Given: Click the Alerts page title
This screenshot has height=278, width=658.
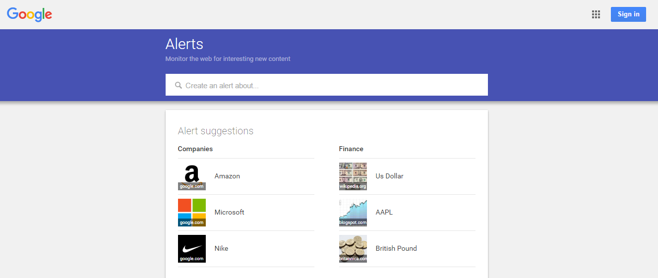Looking at the screenshot, I should click(184, 44).
